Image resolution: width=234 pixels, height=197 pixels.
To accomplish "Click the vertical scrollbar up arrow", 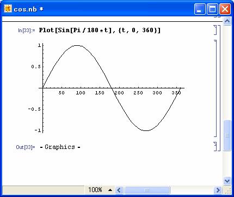I will [227, 21].
